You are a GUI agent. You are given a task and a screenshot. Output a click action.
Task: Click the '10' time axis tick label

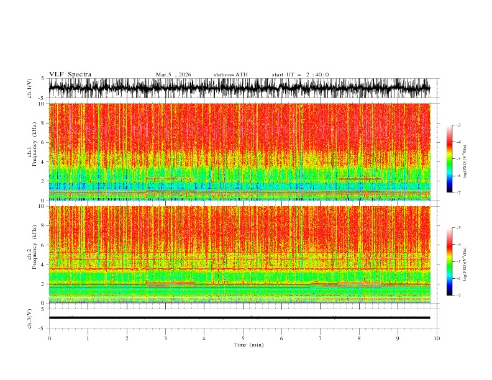[x=437, y=338]
